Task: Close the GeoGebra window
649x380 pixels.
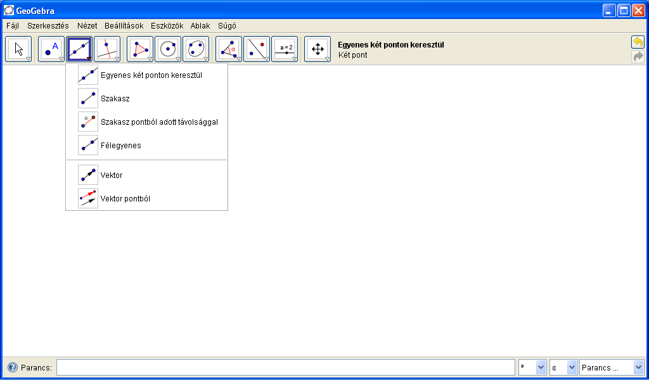Action: click(638, 10)
